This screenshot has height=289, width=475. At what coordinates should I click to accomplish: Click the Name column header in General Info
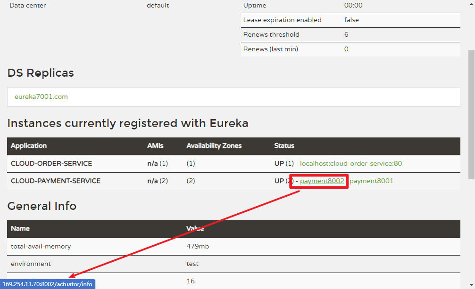[x=20, y=229]
